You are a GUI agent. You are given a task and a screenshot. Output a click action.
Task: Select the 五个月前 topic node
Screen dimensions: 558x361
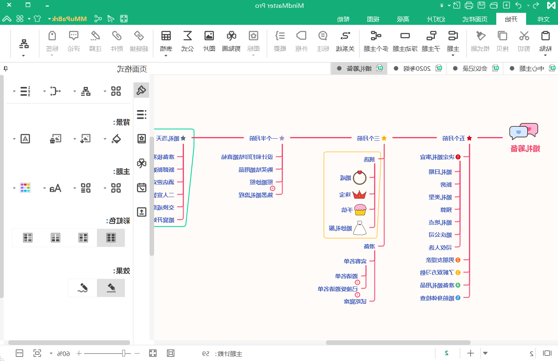coord(457,138)
